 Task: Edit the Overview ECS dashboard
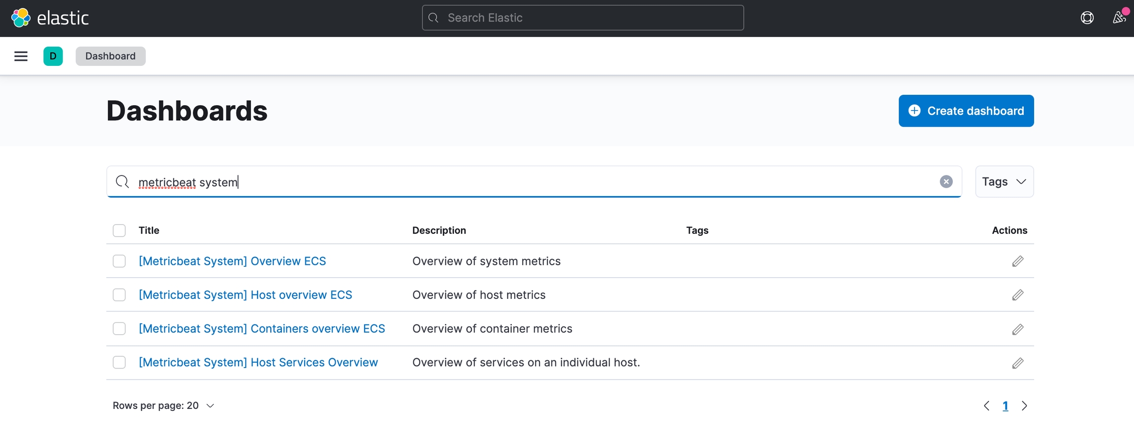(1018, 261)
